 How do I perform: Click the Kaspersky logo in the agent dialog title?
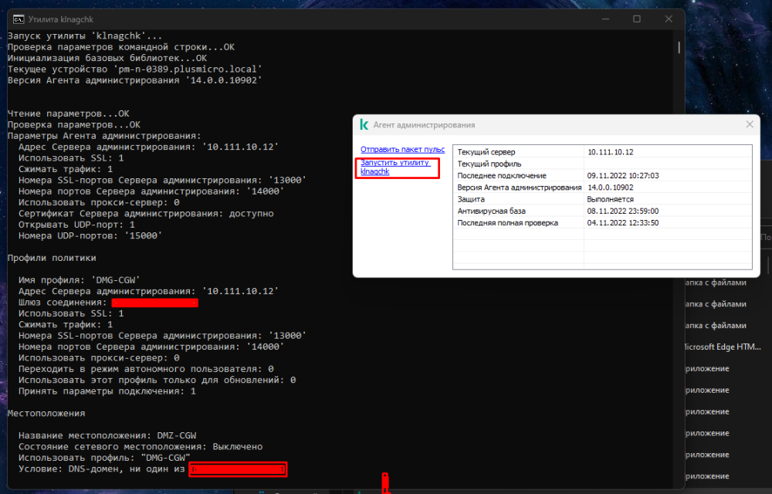pyautogui.click(x=364, y=124)
